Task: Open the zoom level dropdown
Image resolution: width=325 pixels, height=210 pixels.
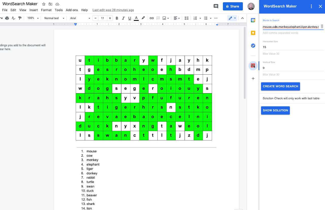Action: (x=32, y=18)
